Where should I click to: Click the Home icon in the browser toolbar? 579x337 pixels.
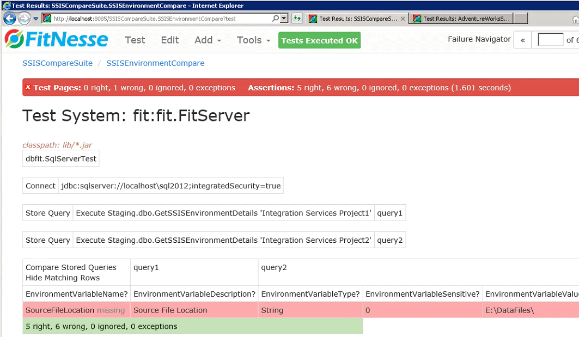575,20
